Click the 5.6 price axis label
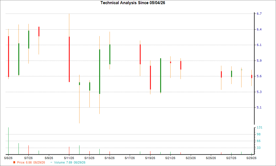 click(259, 76)
